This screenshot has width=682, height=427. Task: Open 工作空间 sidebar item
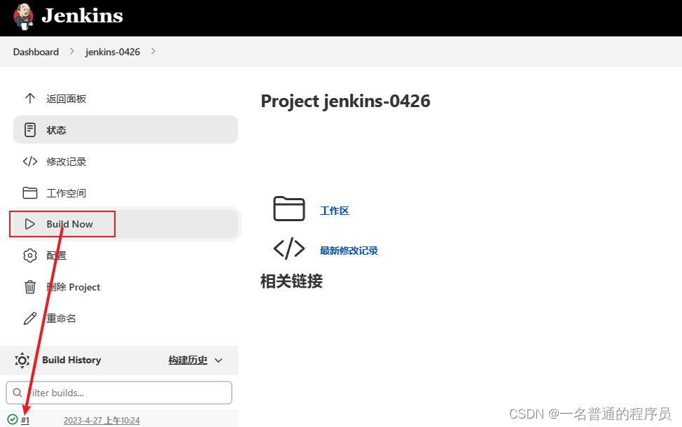(66, 193)
